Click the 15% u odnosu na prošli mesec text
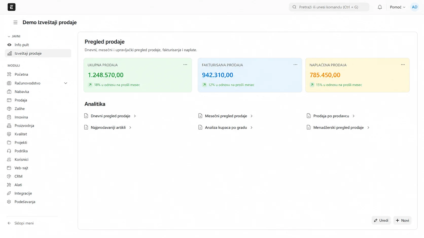Image resolution: width=424 pixels, height=238 pixels. (339, 85)
